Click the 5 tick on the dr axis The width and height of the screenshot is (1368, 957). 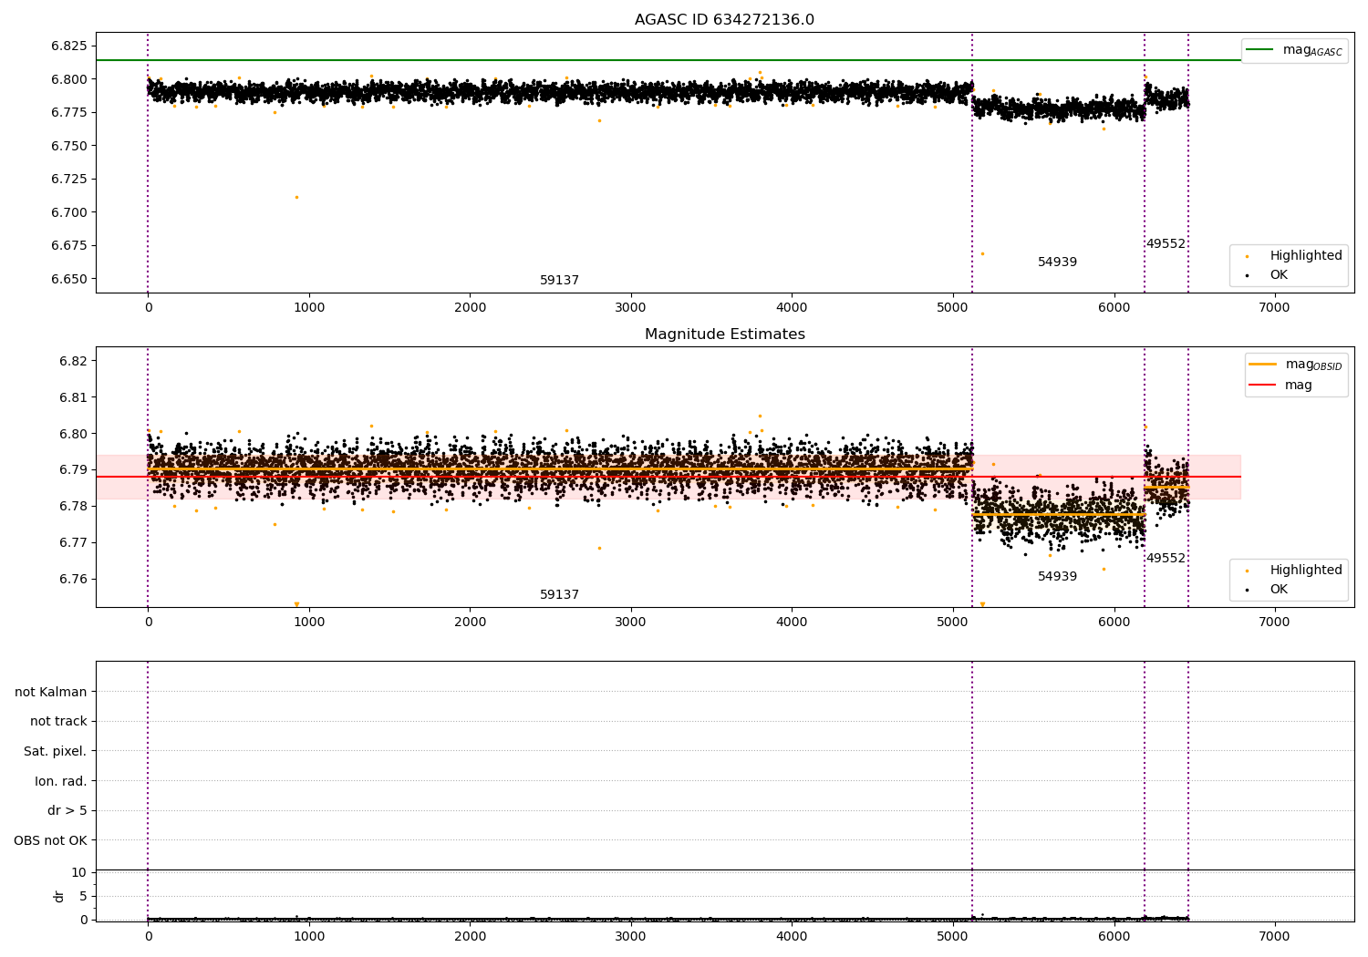[83, 897]
